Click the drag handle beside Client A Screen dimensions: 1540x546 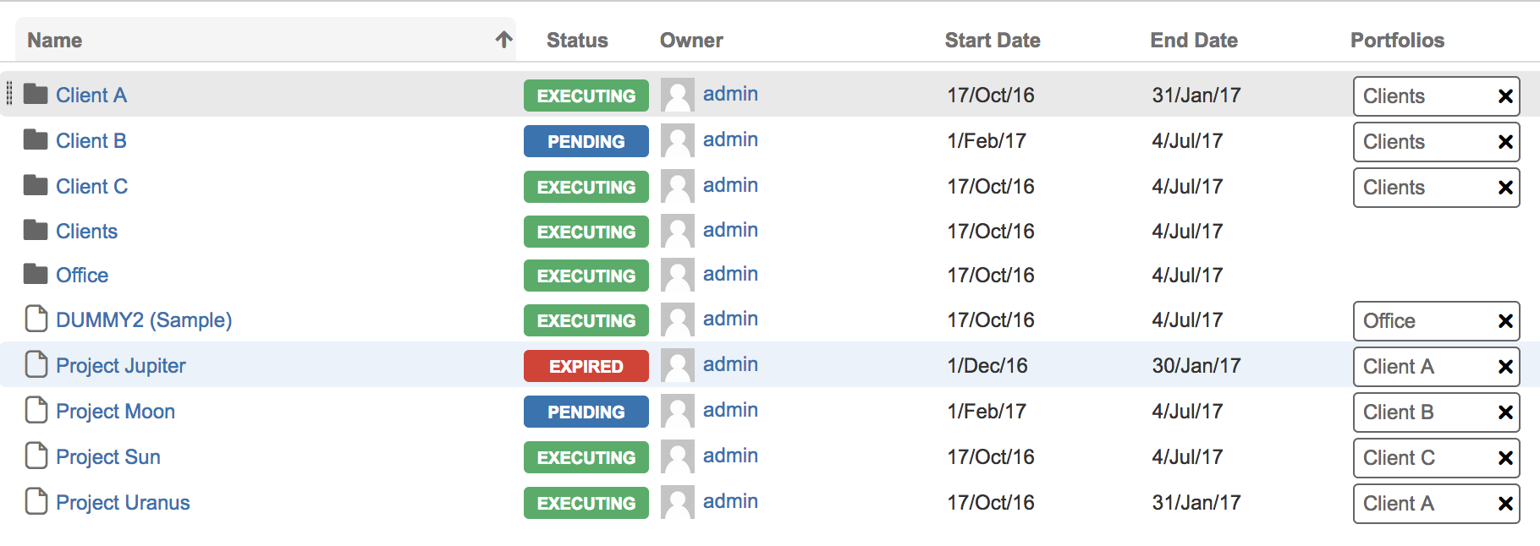(x=9, y=94)
